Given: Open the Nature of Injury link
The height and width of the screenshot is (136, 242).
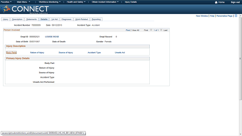Looking at the screenshot, I should click(37, 53).
